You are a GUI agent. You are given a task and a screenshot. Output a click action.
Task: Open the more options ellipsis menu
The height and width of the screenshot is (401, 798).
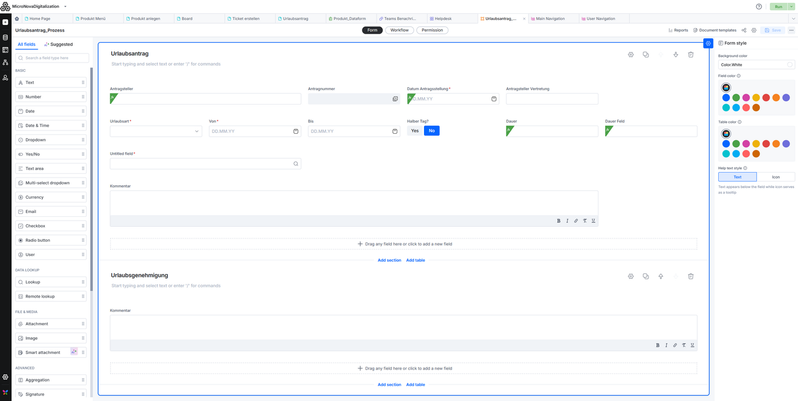(791, 30)
